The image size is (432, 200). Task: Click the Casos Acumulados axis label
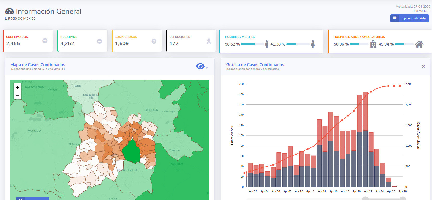pos(418,135)
